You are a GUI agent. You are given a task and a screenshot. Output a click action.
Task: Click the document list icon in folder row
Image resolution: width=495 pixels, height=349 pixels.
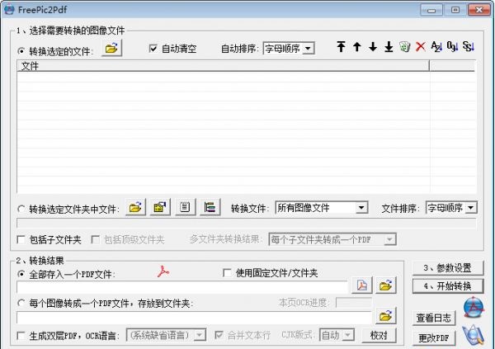pyautogui.click(x=185, y=207)
